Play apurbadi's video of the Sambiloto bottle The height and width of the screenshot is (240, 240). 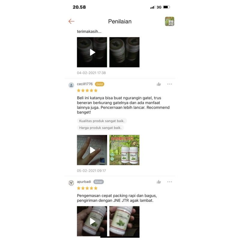click(92, 221)
